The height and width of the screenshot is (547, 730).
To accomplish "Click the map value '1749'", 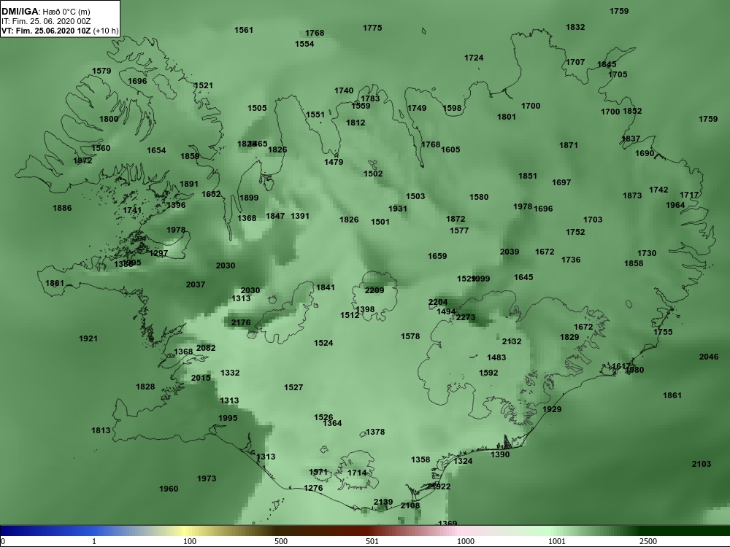I will (417, 108).
